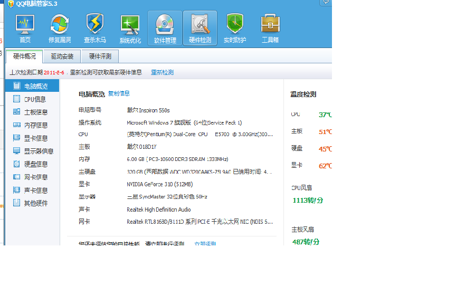Select 硬盘信息 sidebar entry
This screenshot has width=456, height=285.
point(34,164)
